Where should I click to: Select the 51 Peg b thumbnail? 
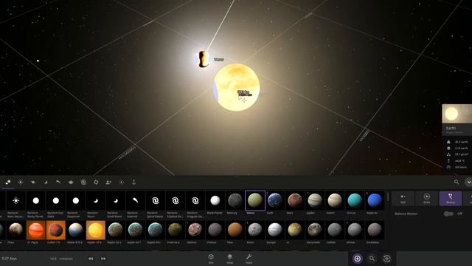coord(35,230)
